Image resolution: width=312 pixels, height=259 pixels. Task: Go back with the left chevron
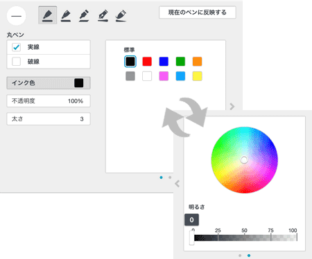click(x=177, y=184)
